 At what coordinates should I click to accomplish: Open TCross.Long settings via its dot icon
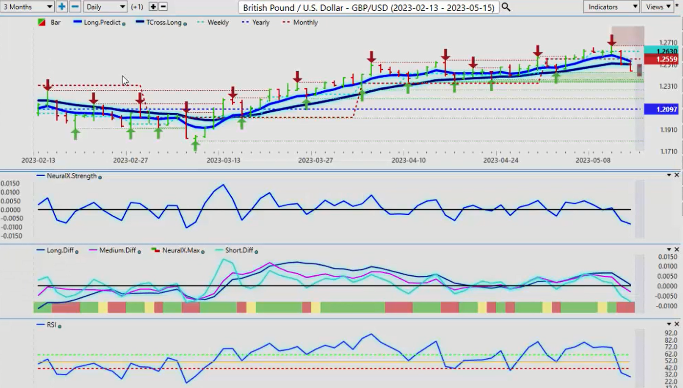click(x=185, y=23)
